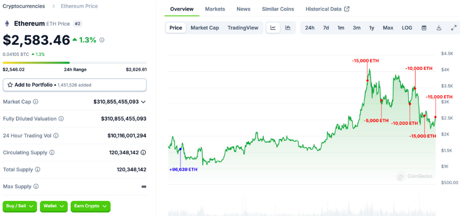460x216 pixels.
Task: Set chart range to 1y
Action: [x=371, y=28]
